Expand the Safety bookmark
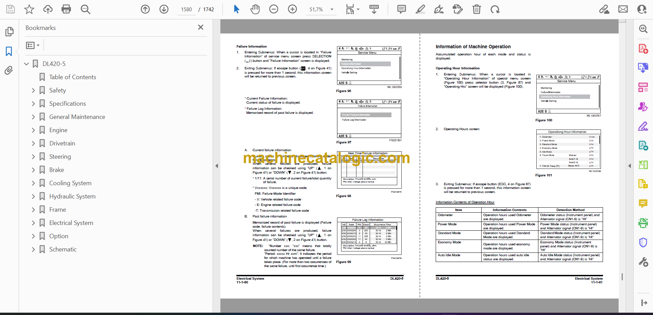 pos(33,90)
